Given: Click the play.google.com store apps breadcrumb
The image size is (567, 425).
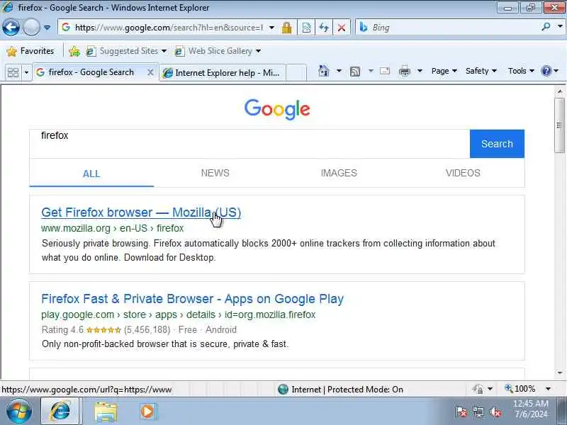Looking at the screenshot, I should pos(179,314).
